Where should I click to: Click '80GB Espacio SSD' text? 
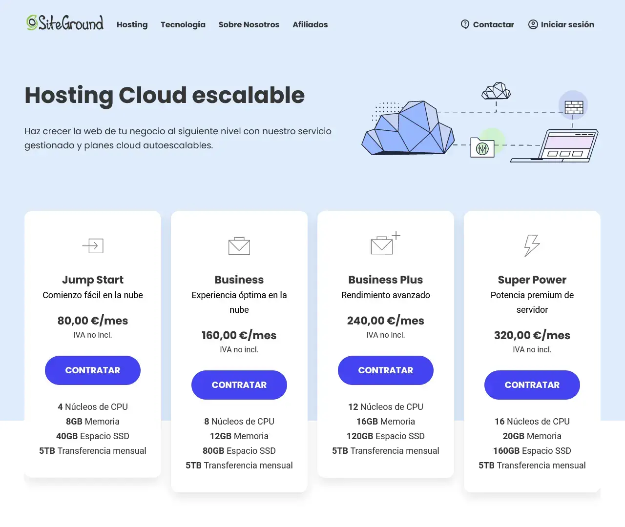coord(239,451)
